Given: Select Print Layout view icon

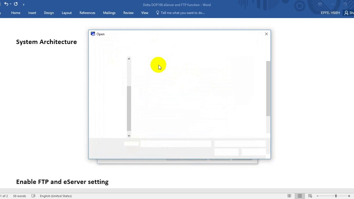Looking at the screenshot, I should tap(300, 196).
